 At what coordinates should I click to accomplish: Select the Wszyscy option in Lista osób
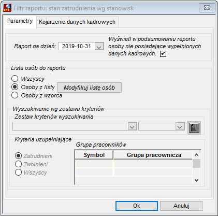click(x=14, y=79)
